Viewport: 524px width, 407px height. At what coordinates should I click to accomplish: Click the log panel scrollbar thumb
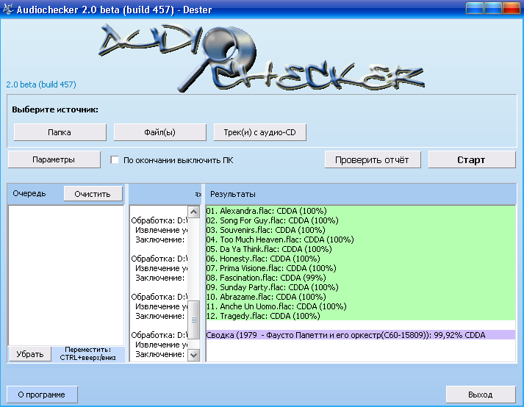click(195, 321)
